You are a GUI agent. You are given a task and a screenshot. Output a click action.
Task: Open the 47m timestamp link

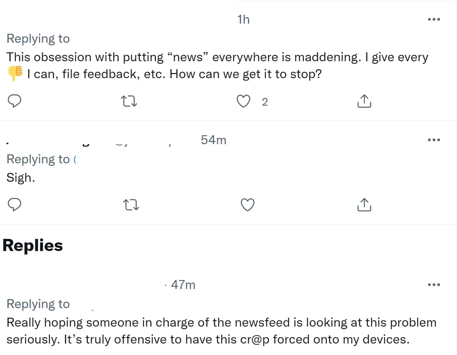coord(183,285)
